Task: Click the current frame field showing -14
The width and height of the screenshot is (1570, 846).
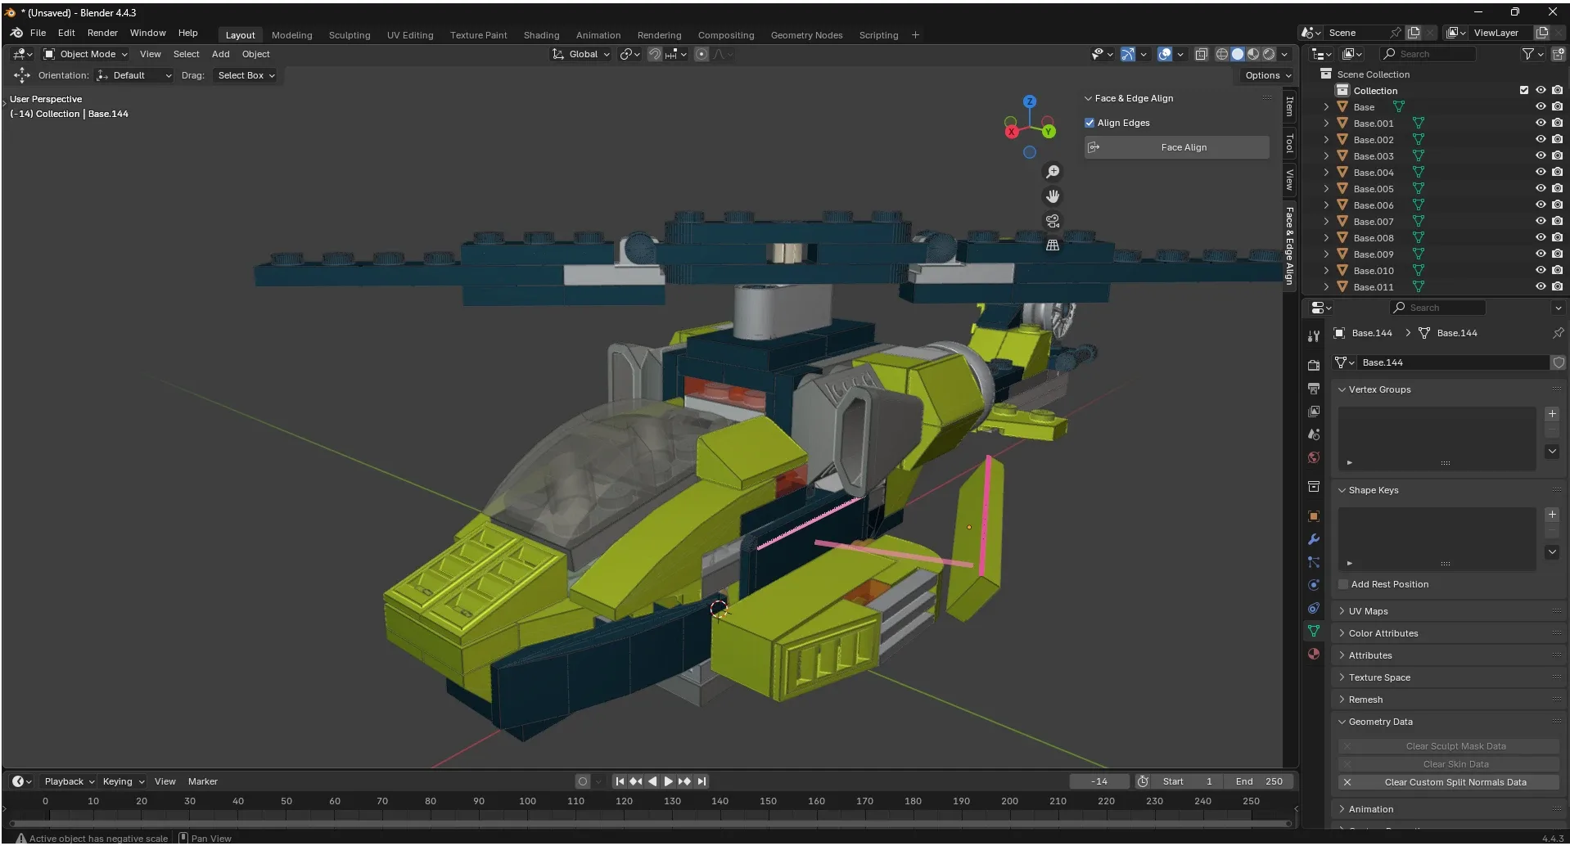Action: (x=1099, y=781)
